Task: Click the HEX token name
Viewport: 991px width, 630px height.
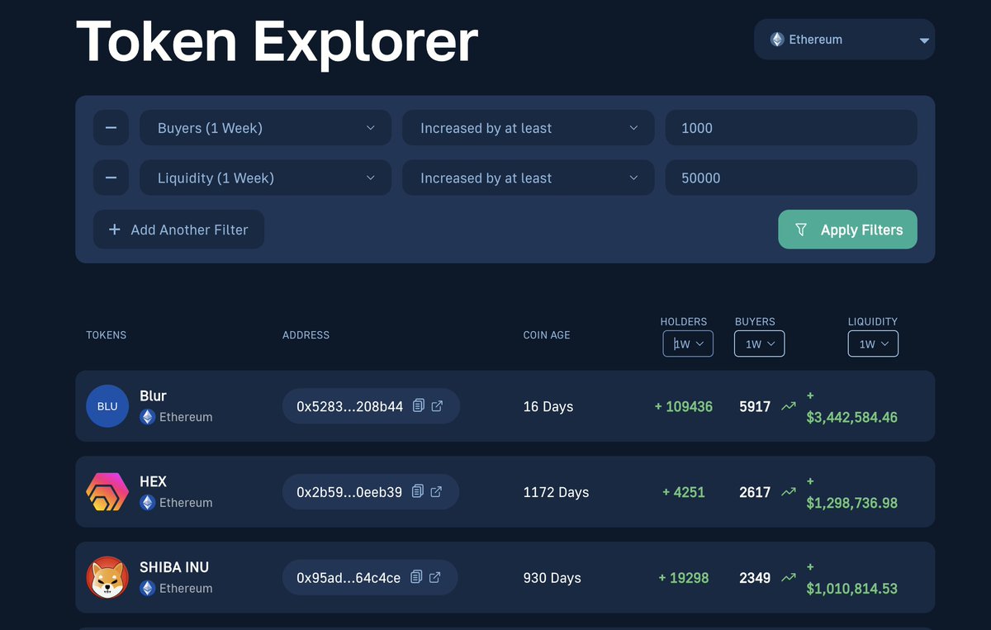Action: coord(153,481)
